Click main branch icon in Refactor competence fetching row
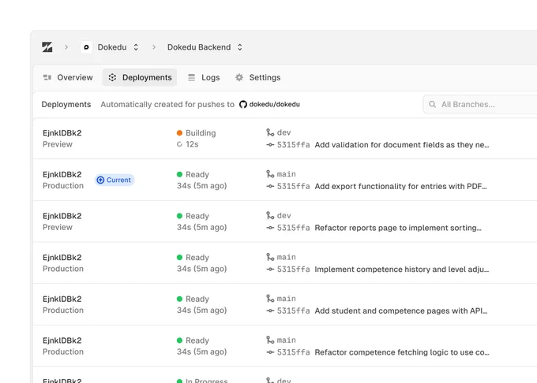This screenshot has height=383, width=537. coord(270,340)
